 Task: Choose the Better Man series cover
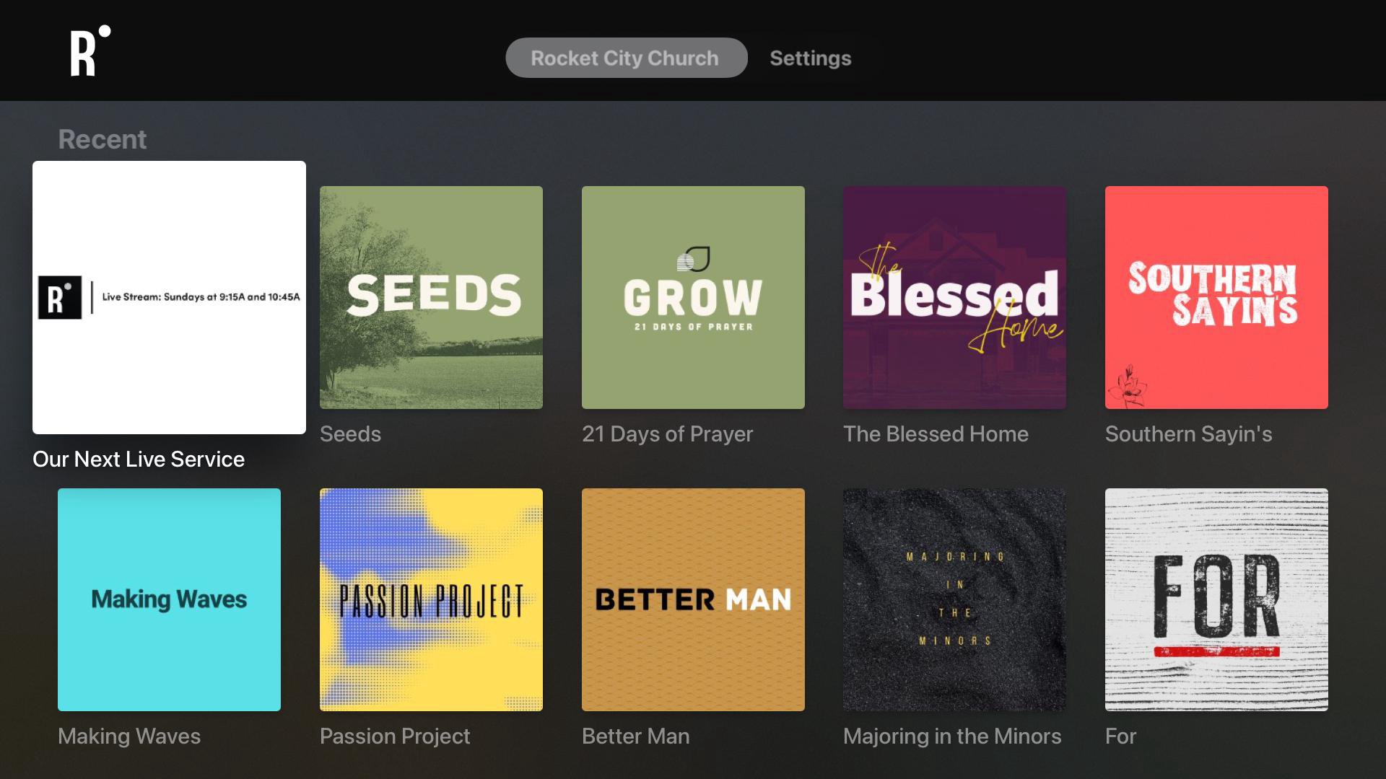[x=693, y=599]
